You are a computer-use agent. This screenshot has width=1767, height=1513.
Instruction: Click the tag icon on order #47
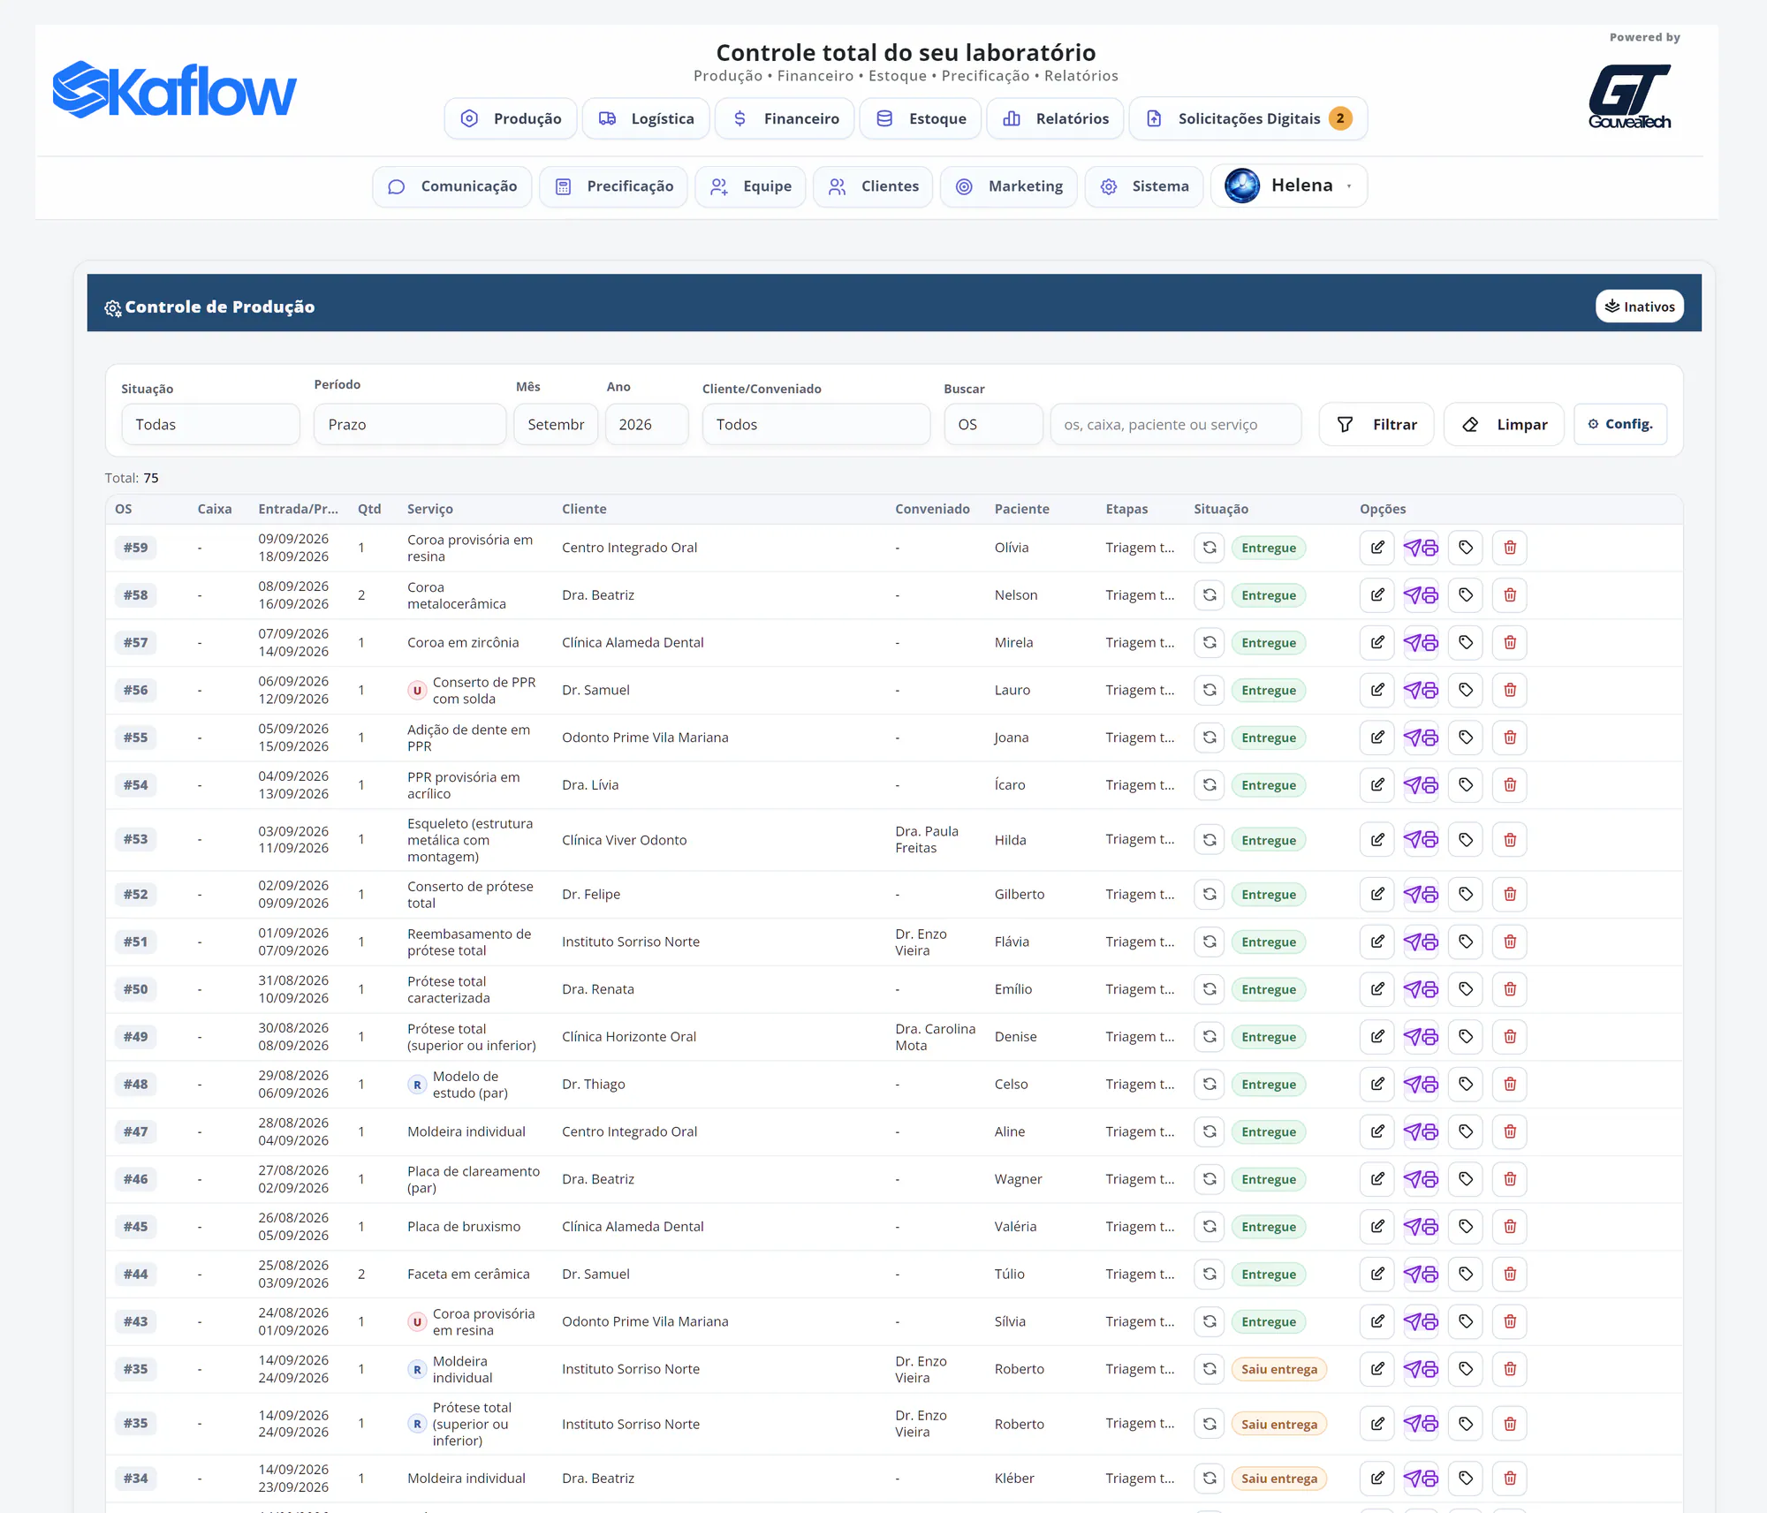coord(1465,1131)
